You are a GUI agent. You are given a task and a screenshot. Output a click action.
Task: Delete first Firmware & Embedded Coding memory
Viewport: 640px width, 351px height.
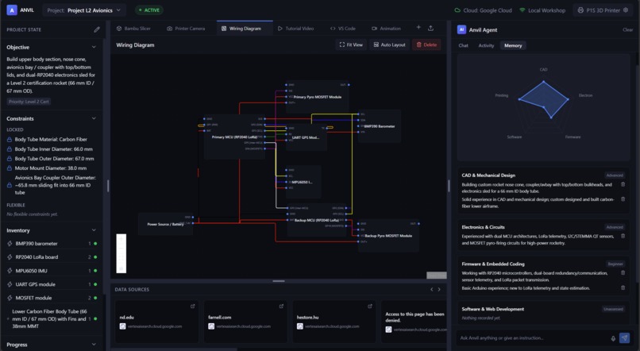pos(623,272)
